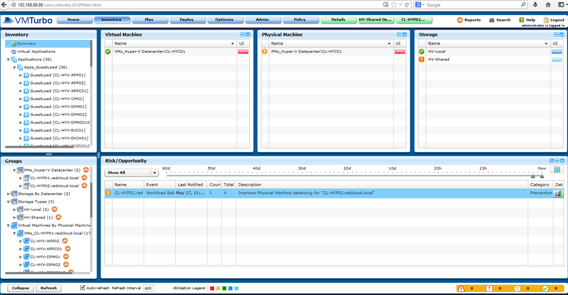Collapse the Applications (36) tree node
This screenshot has width=568, height=295.
click(8, 60)
